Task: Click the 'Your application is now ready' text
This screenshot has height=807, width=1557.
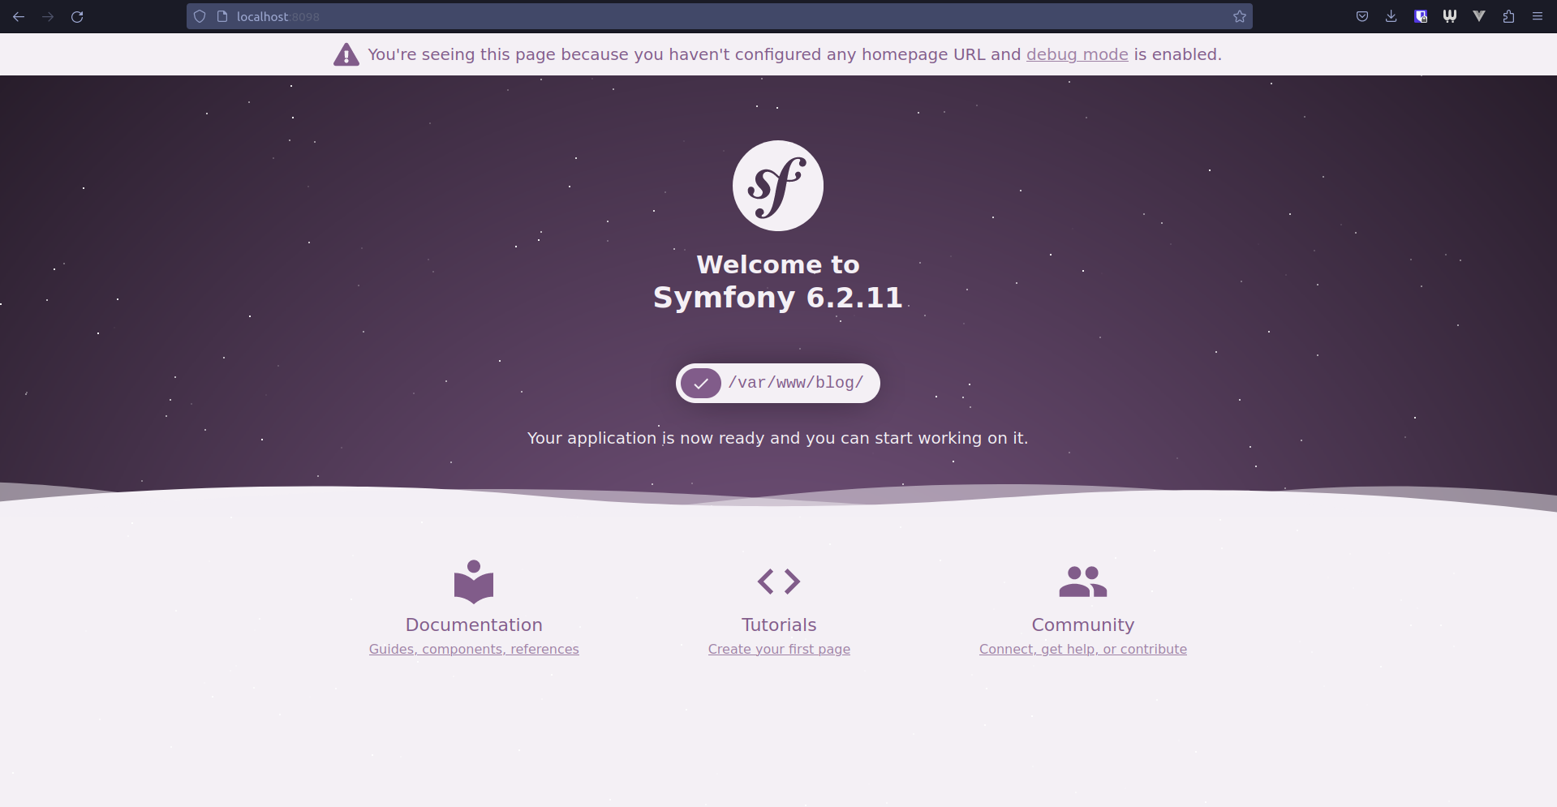Action: pos(777,438)
